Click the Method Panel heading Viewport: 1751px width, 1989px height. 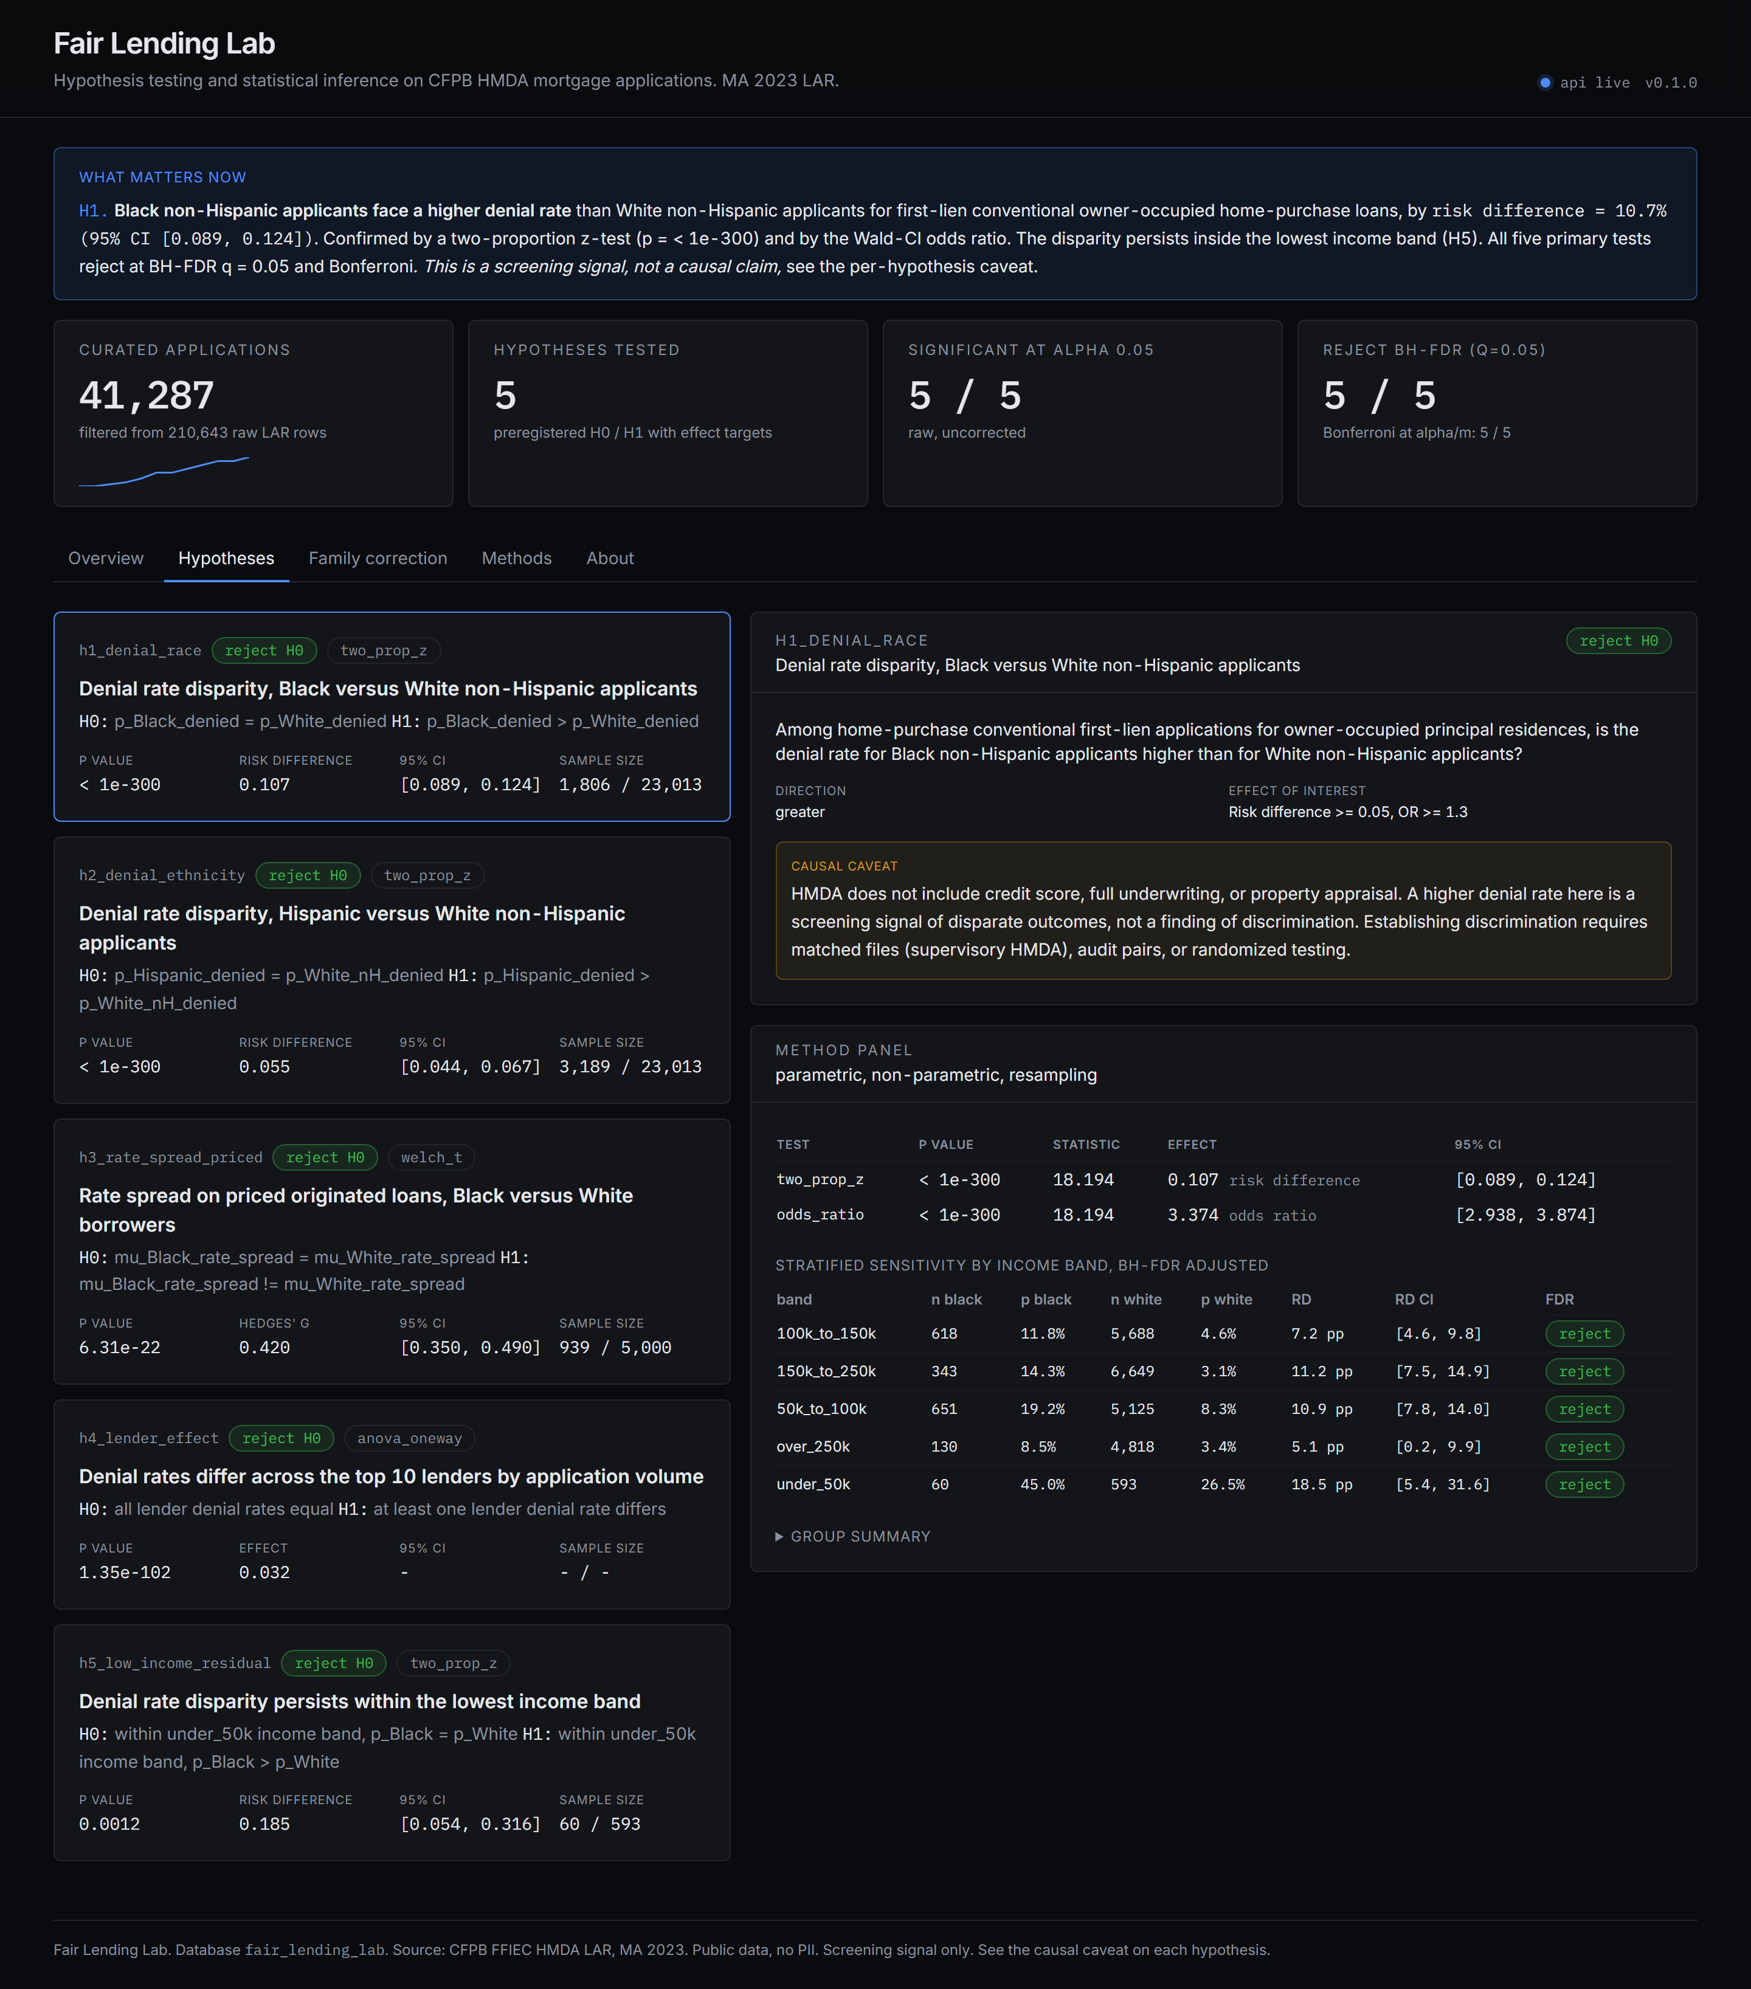tap(843, 1051)
